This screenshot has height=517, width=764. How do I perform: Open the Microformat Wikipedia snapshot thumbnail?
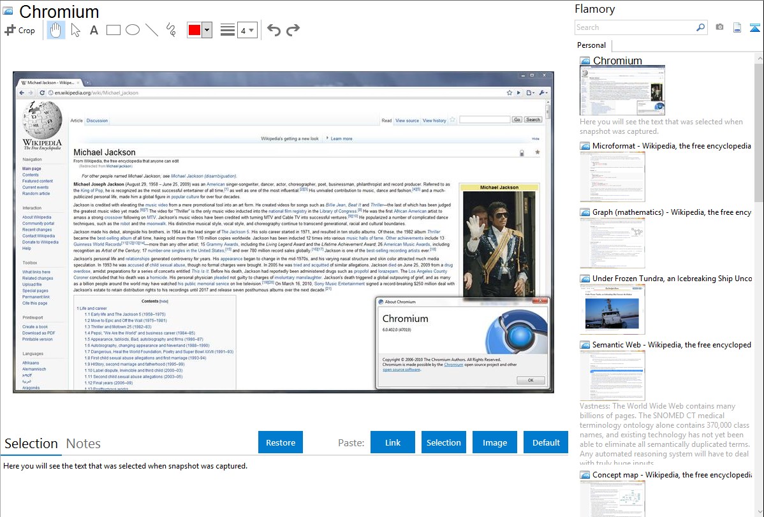pyautogui.click(x=612, y=177)
